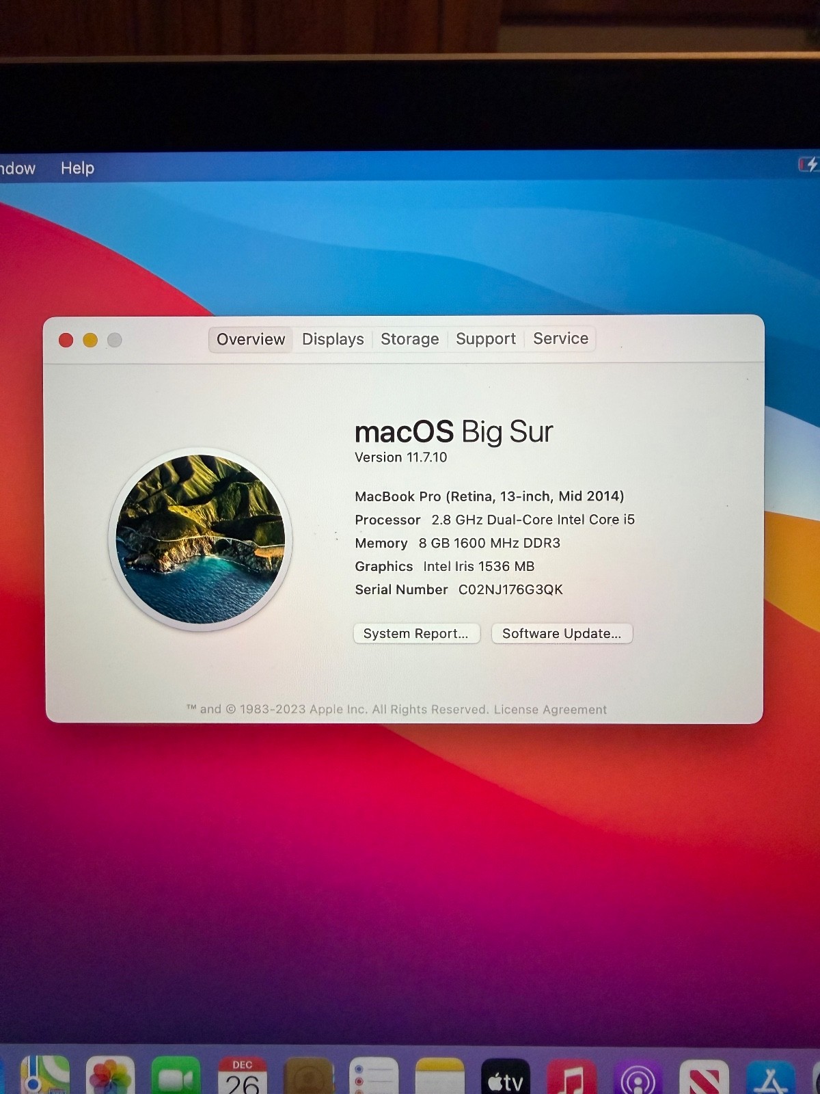Open the Support tab
The image size is (820, 1094).
click(485, 338)
